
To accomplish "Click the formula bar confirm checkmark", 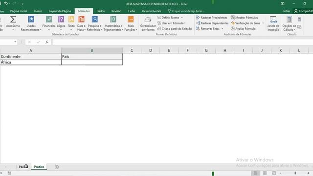I will pos(38,42).
